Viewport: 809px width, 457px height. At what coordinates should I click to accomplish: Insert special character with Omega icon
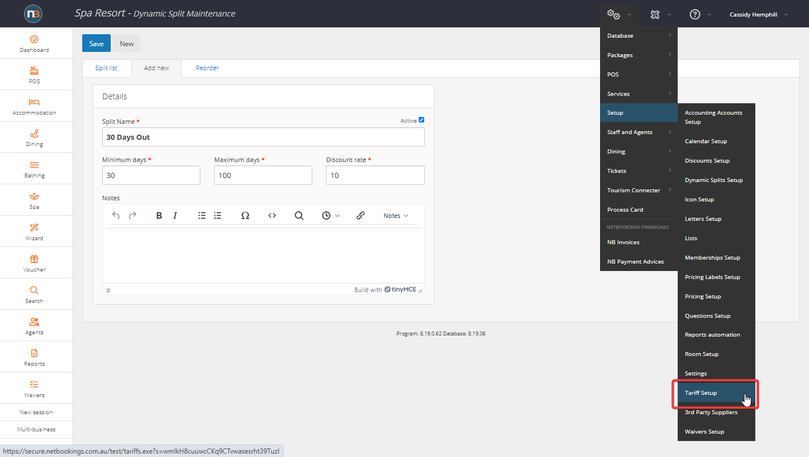click(x=245, y=216)
